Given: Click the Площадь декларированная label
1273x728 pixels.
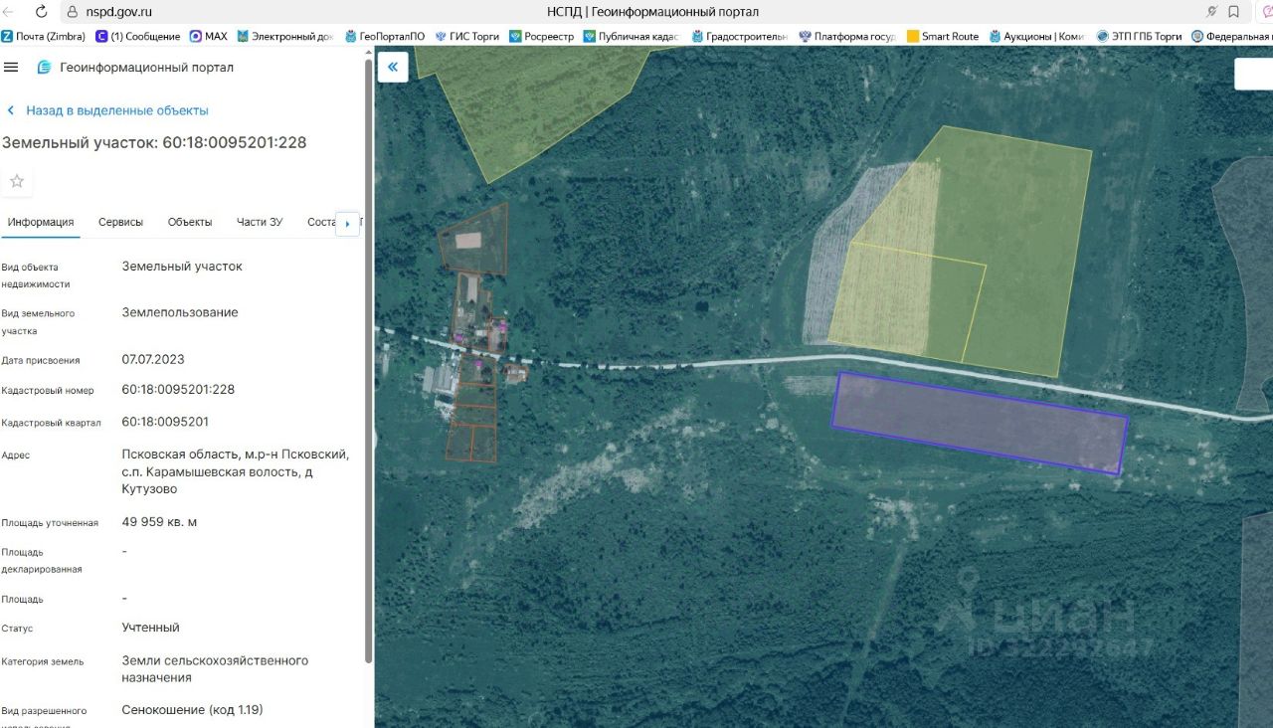Looking at the screenshot, I should [x=42, y=561].
